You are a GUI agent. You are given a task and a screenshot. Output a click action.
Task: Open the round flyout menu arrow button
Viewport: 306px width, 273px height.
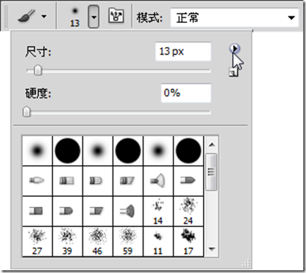point(235,48)
